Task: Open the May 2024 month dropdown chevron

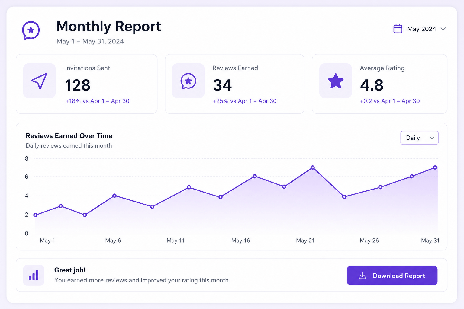Action: click(x=443, y=29)
